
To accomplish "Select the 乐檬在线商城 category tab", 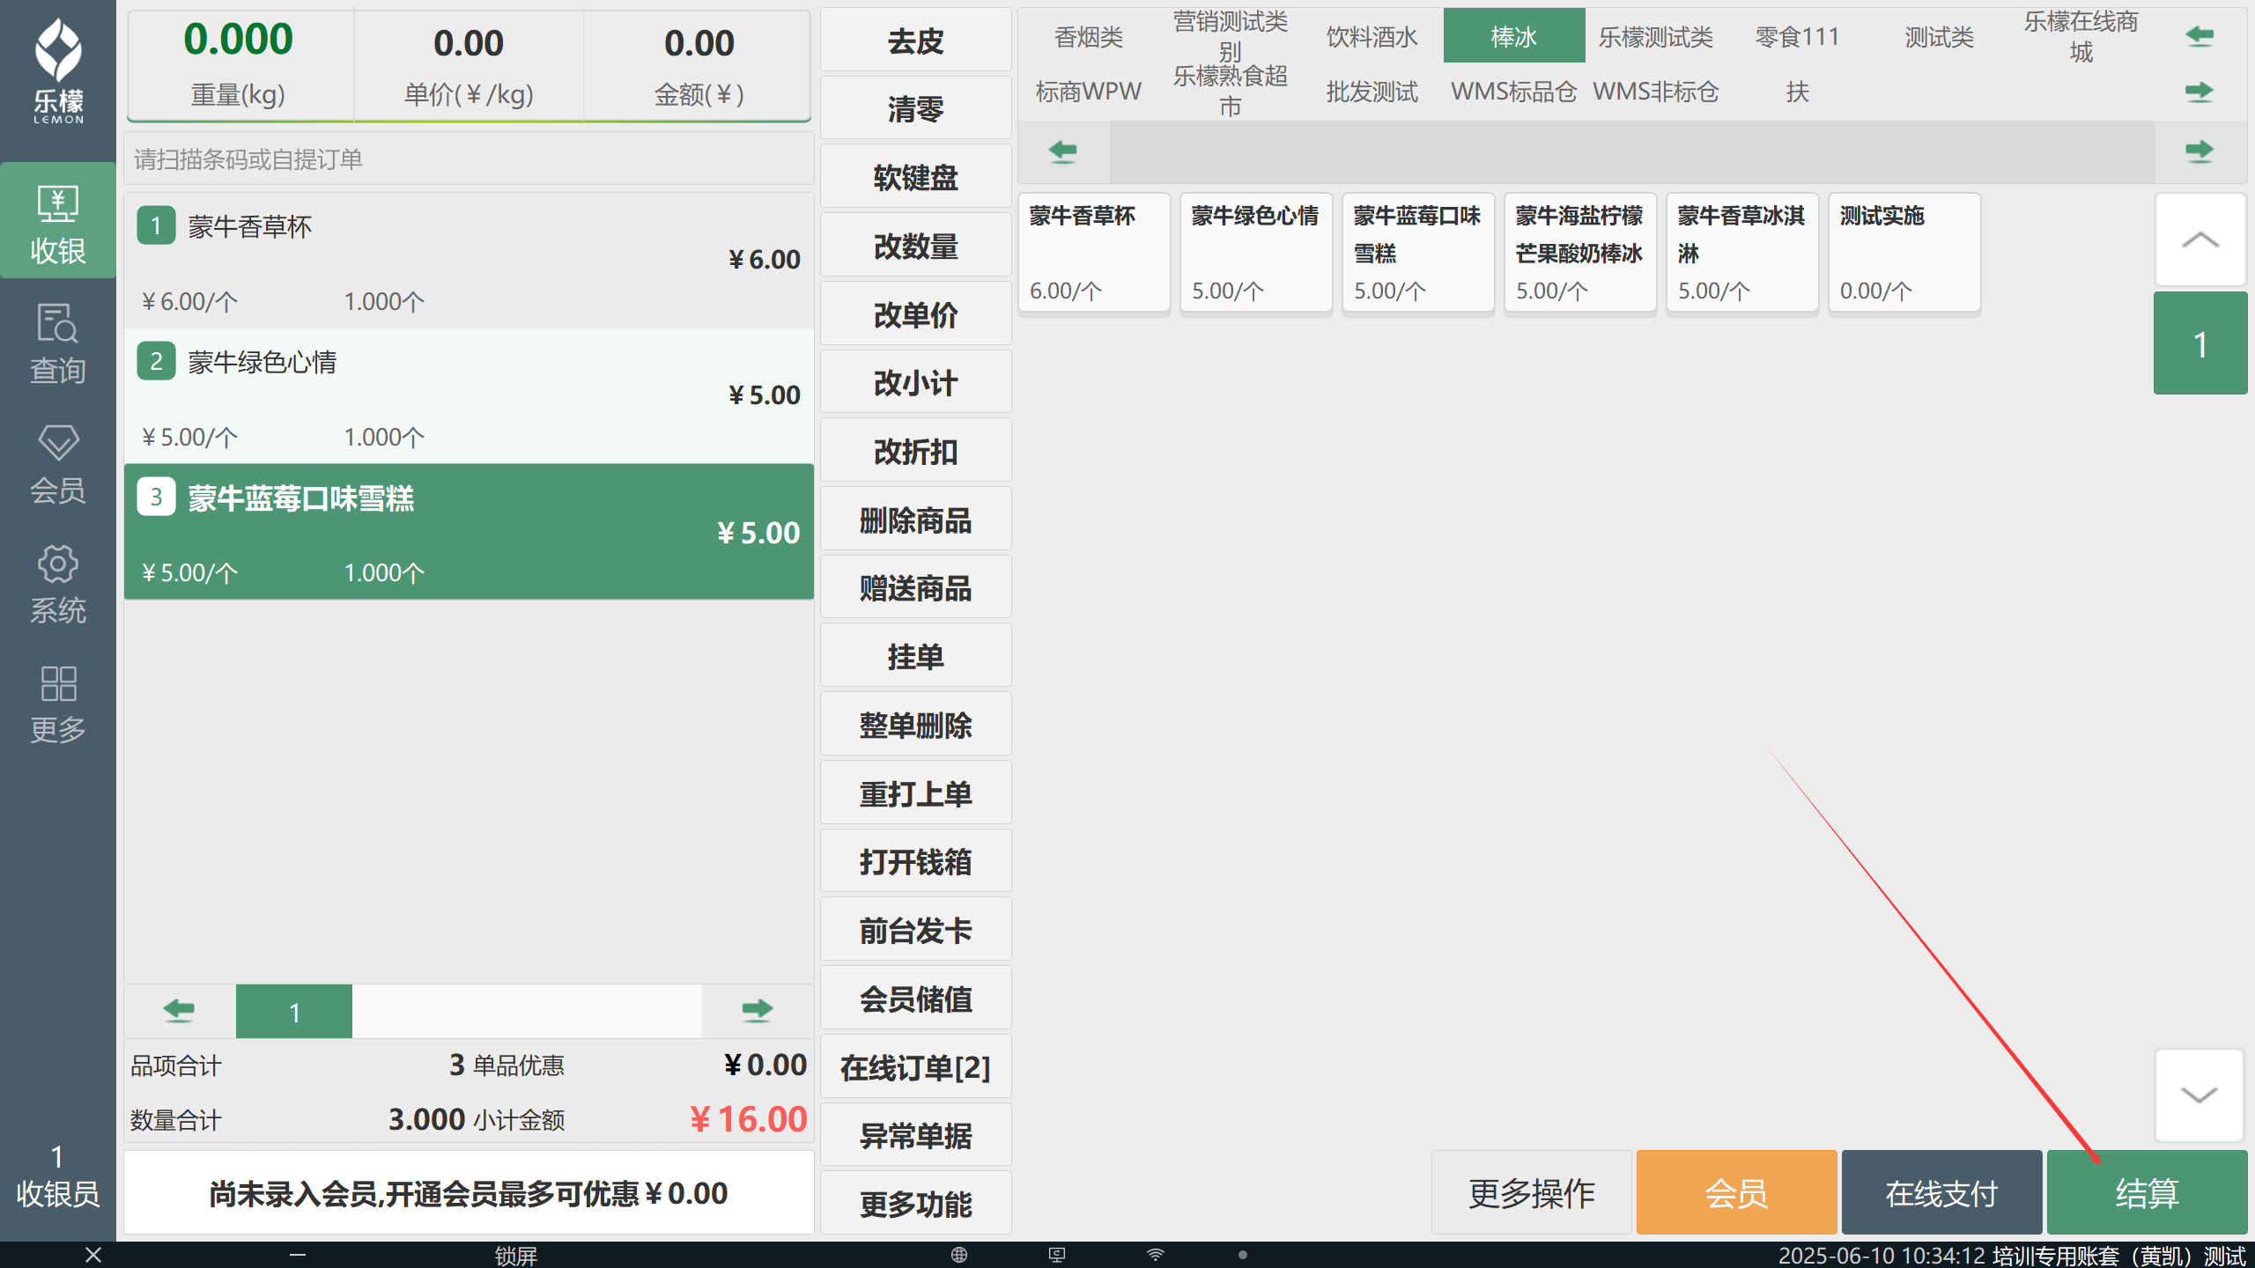I will point(2081,37).
